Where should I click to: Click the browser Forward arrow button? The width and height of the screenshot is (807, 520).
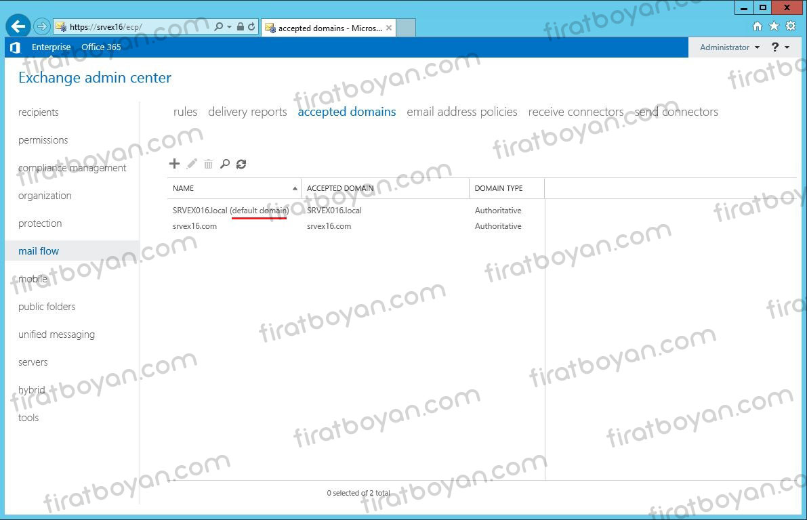(42, 26)
